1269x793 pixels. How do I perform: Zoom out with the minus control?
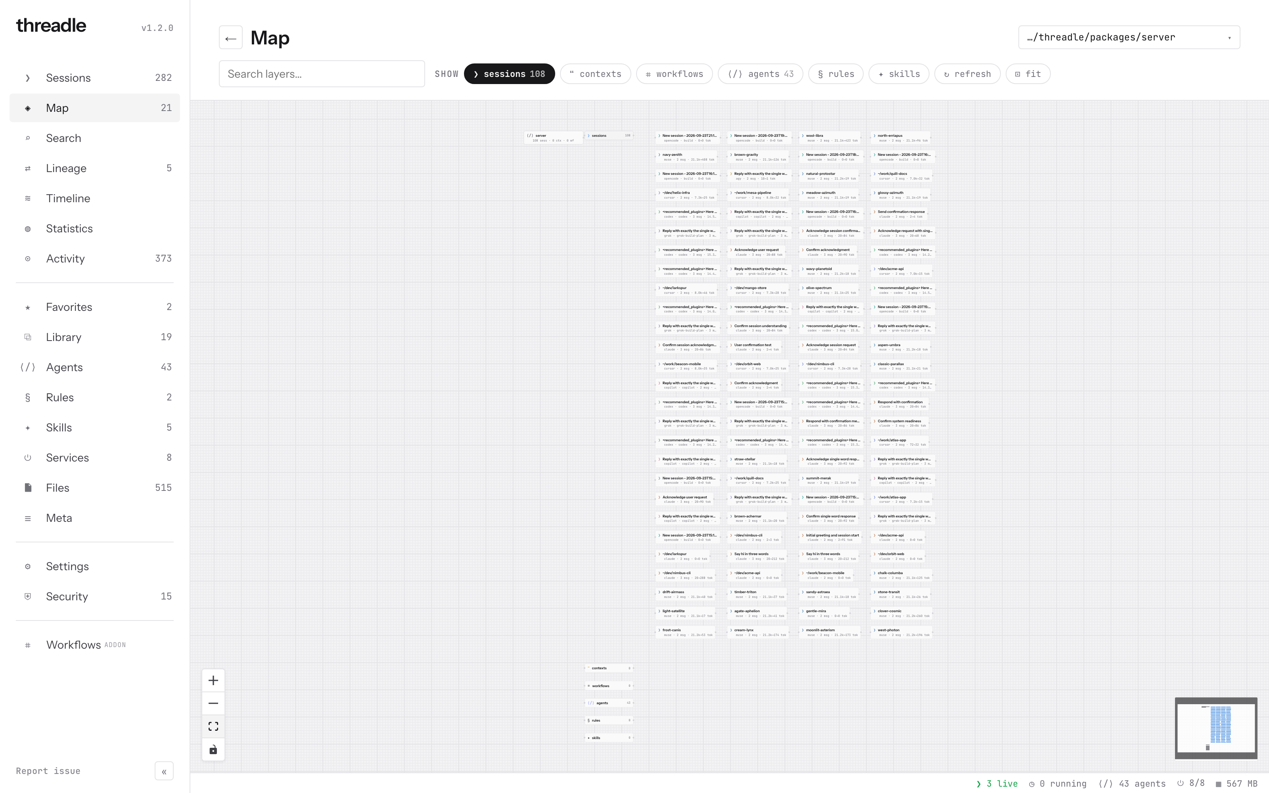coord(213,703)
